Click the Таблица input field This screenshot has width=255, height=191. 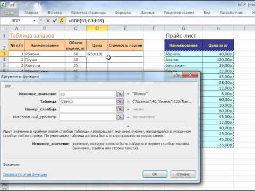pyautogui.click(x=88, y=101)
